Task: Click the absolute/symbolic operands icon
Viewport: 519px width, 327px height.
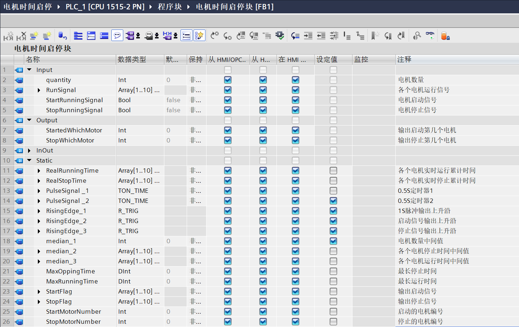Action: pyautogui.click(x=130, y=36)
